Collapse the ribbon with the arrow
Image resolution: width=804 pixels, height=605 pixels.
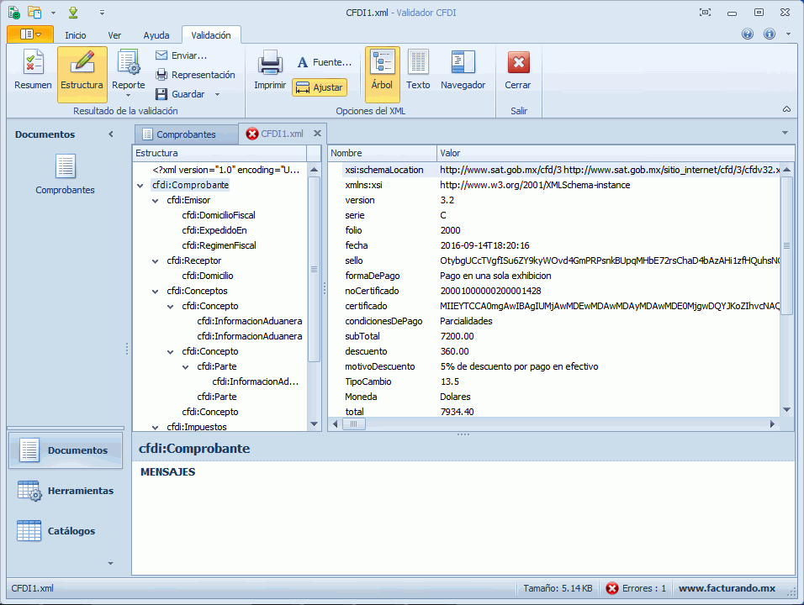(x=786, y=109)
